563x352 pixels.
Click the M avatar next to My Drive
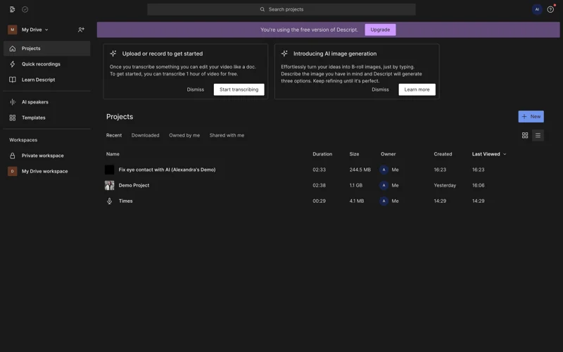[x=13, y=30]
